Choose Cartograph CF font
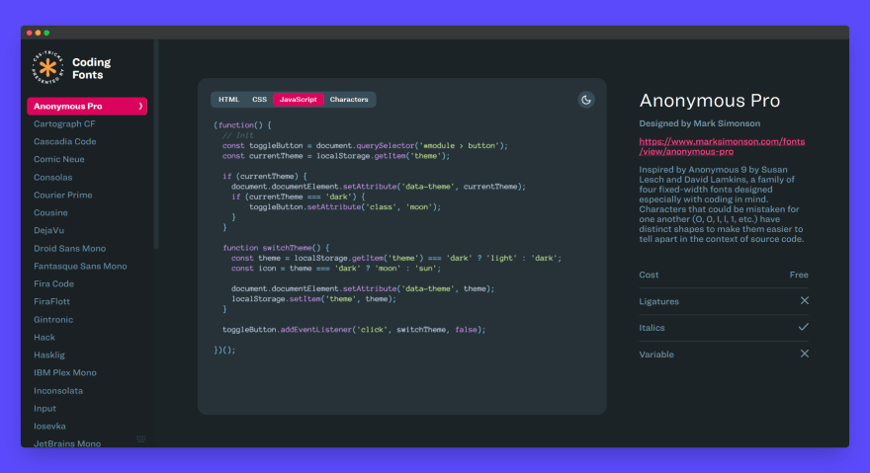This screenshot has width=870, height=473. click(x=64, y=123)
